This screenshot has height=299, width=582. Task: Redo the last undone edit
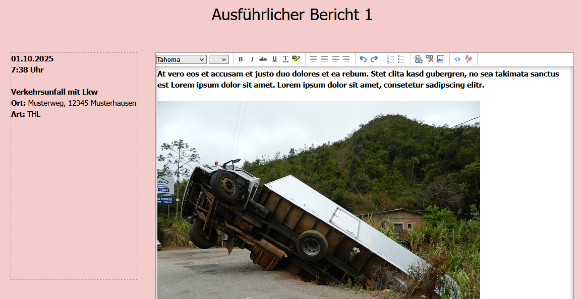click(374, 59)
